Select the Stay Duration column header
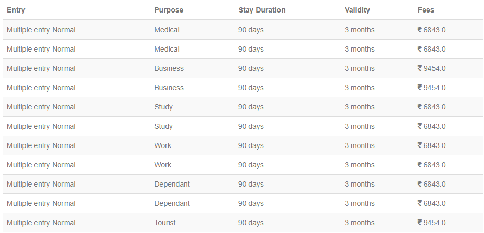This screenshot has height=233, width=484. 262,10
